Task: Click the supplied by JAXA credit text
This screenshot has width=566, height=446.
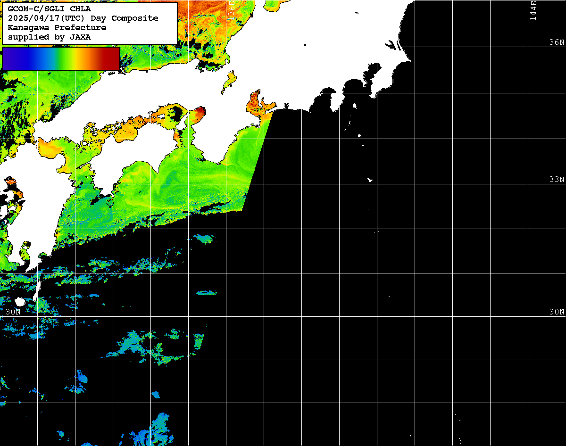Action: [x=50, y=37]
